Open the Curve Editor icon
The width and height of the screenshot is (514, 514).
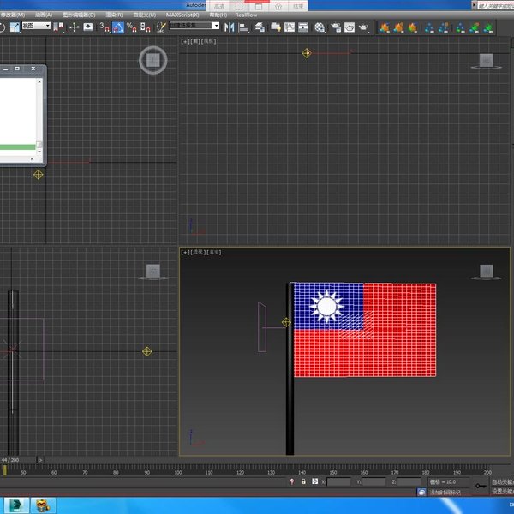(x=290, y=27)
